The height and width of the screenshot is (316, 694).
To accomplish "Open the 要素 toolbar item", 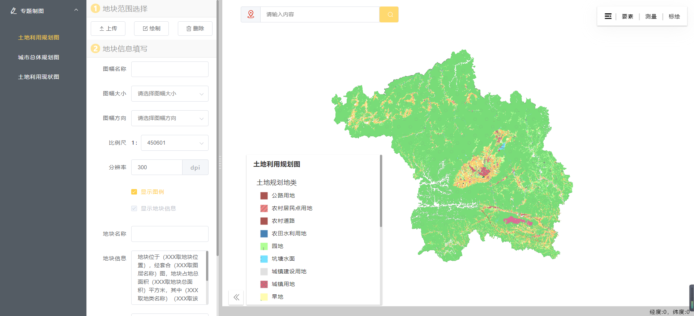I will pyautogui.click(x=627, y=16).
